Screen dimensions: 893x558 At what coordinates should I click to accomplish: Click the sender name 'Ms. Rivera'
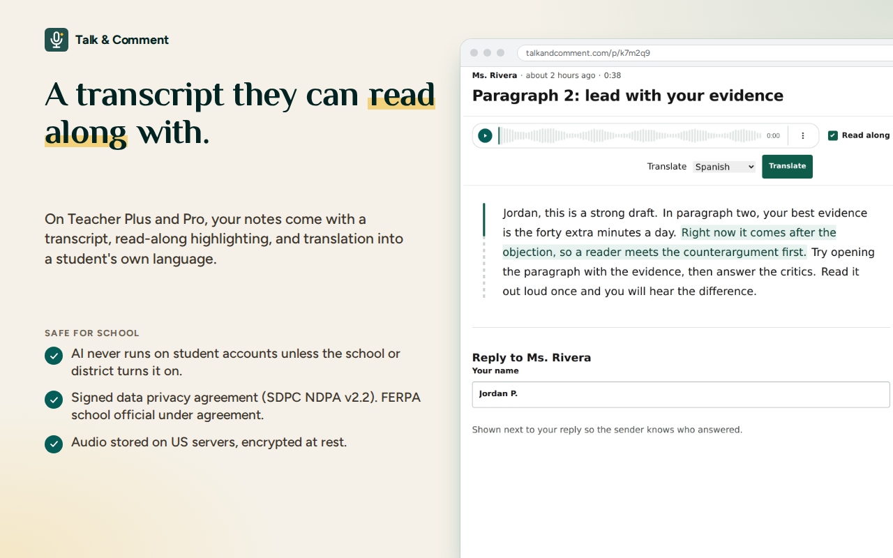coord(495,75)
